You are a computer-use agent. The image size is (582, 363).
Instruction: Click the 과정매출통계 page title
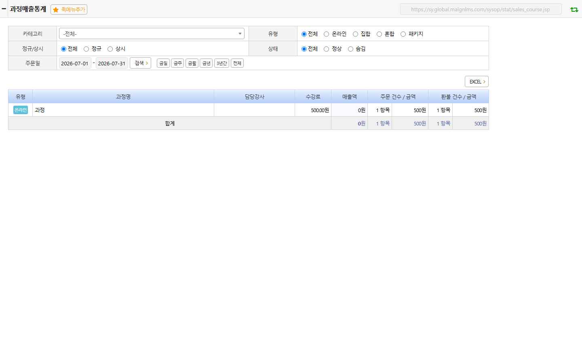(x=28, y=9)
